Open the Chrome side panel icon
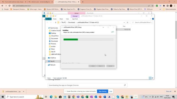This screenshot has width=177, height=99. click(x=167, y=6)
